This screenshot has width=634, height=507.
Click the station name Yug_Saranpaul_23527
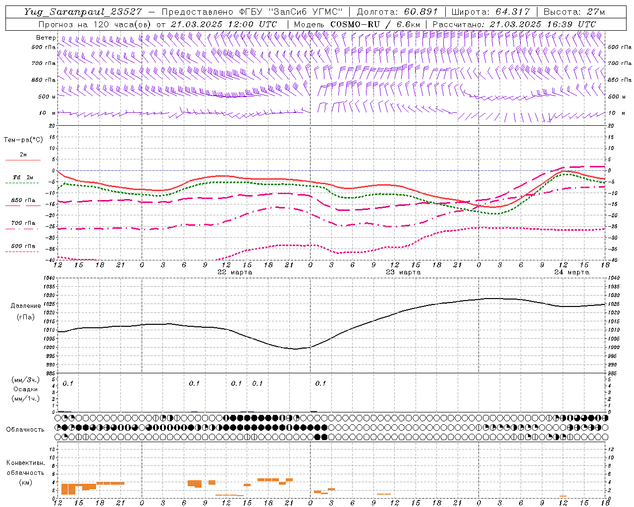83,12
